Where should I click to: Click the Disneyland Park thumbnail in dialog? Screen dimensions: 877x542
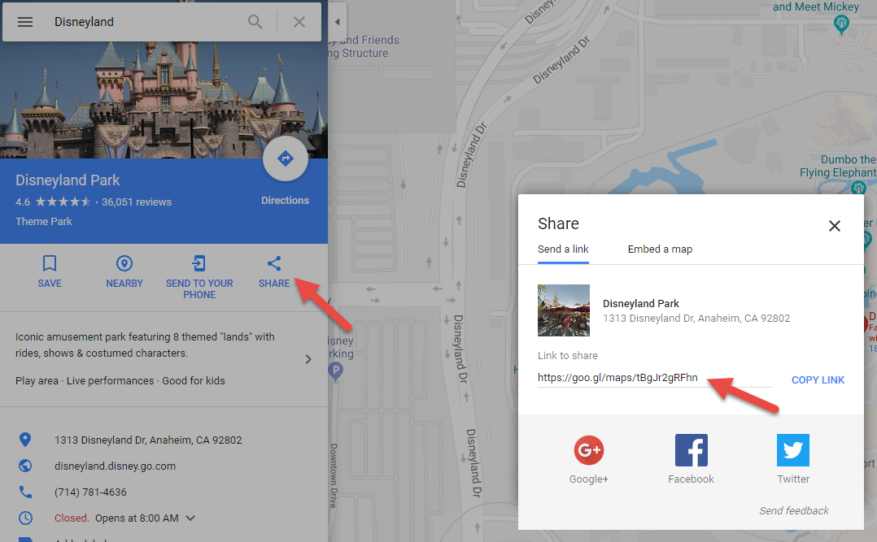click(x=564, y=310)
